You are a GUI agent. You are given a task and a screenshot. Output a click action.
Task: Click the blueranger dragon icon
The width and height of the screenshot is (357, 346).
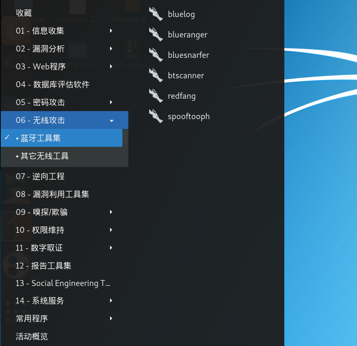[156, 34]
